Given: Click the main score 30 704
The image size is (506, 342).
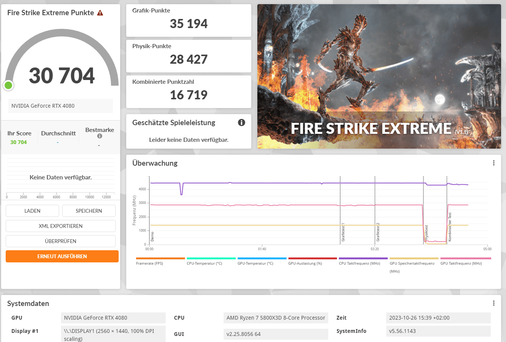Looking at the screenshot, I should point(62,75).
